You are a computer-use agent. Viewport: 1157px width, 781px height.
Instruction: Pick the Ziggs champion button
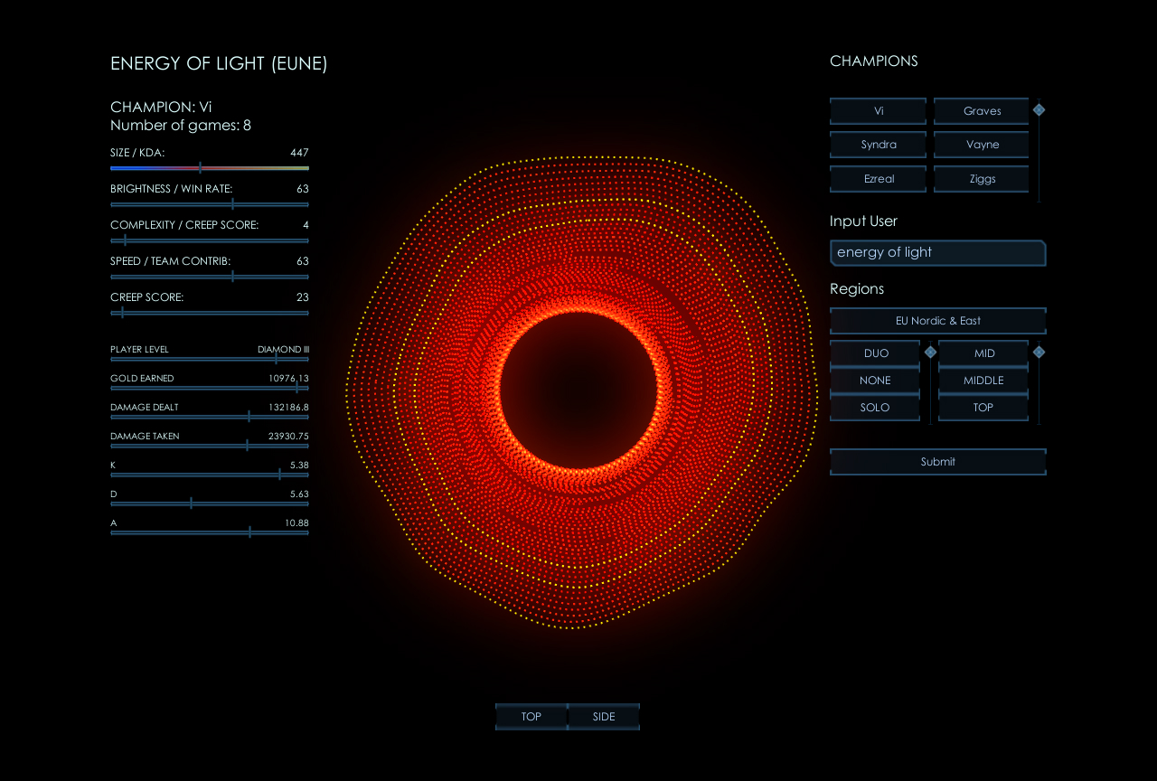click(982, 179)
